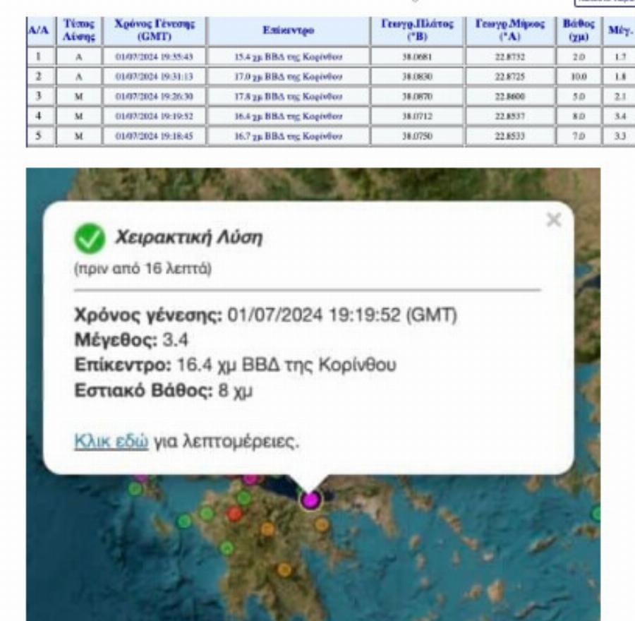The width and height of the screenshot is (635, 621).
Task: Click the 'Μέγ.' magnitude column header
Action: click(x=618, y=30)
